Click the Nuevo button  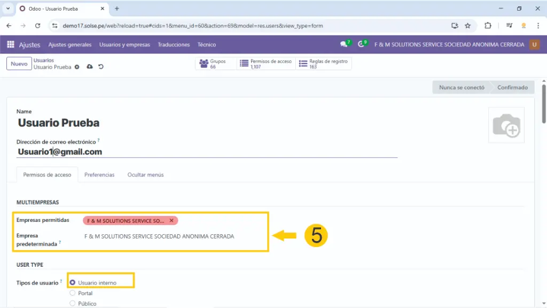click(19, 64)
